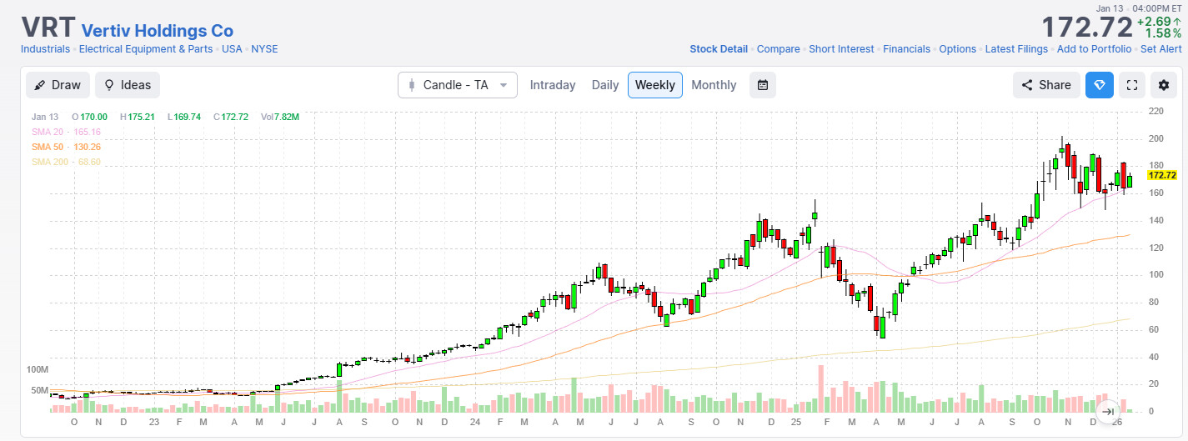This screenshot has width=1188, height=441.
Task: Switch chart to Monthly timeframe
Action: (x=714, y=85)
